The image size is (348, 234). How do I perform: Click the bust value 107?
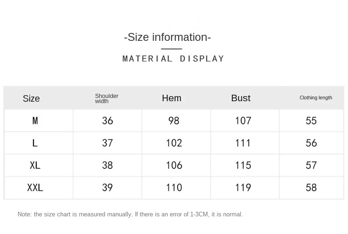243,121
